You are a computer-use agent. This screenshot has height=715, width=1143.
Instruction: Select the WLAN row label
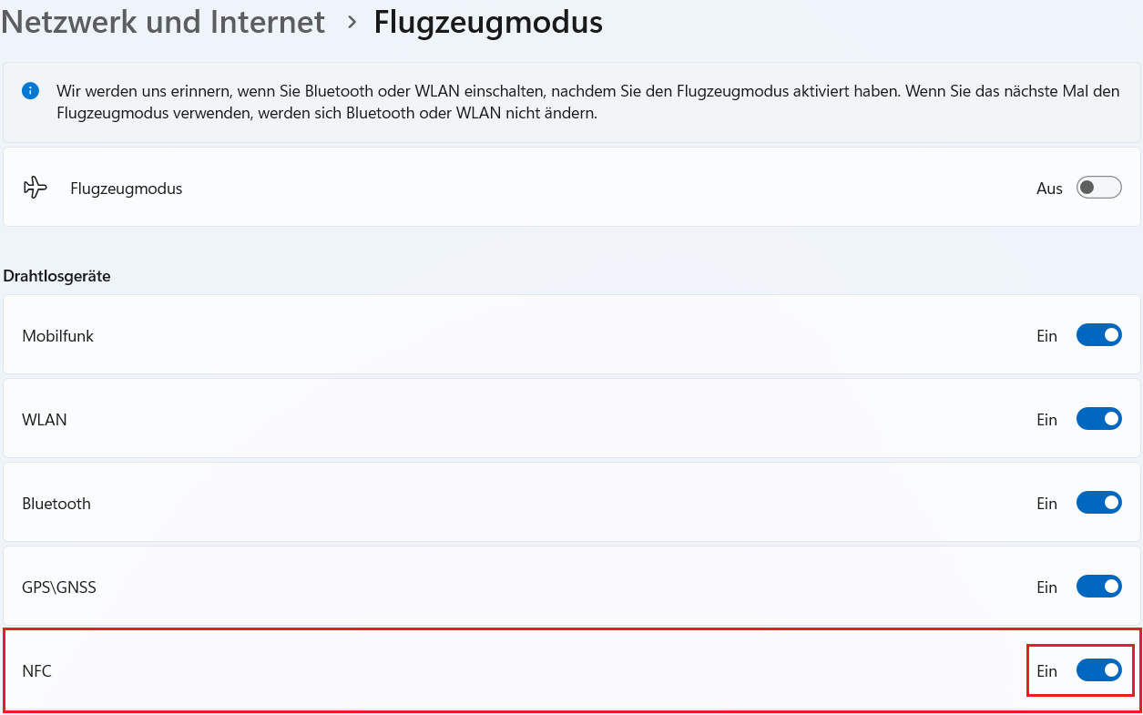45,420
